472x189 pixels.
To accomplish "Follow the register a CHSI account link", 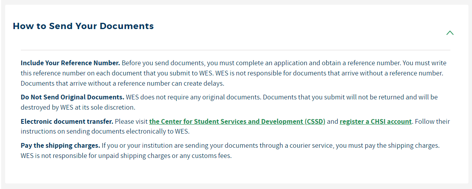I will point(375,121).
